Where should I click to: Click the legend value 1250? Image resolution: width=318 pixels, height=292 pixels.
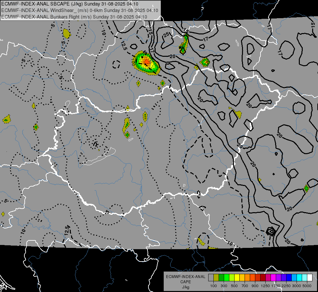click(265, 286)
